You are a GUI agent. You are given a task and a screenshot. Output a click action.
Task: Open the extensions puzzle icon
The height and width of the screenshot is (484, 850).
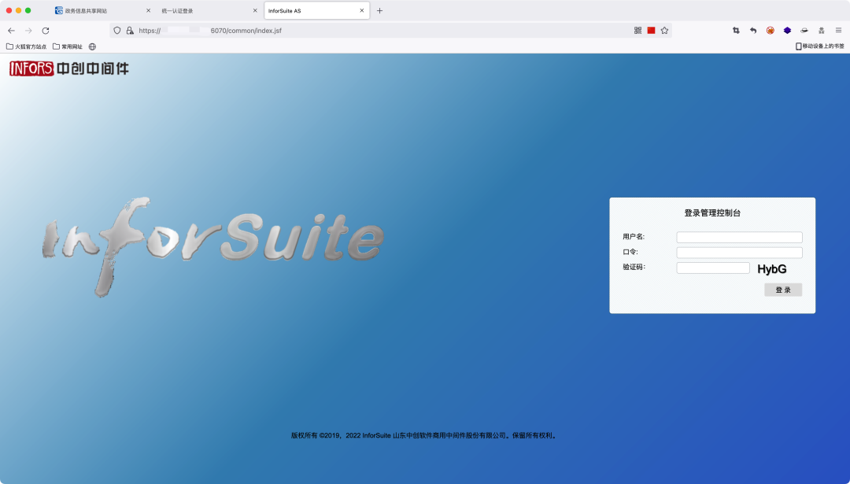coord(821,31)
